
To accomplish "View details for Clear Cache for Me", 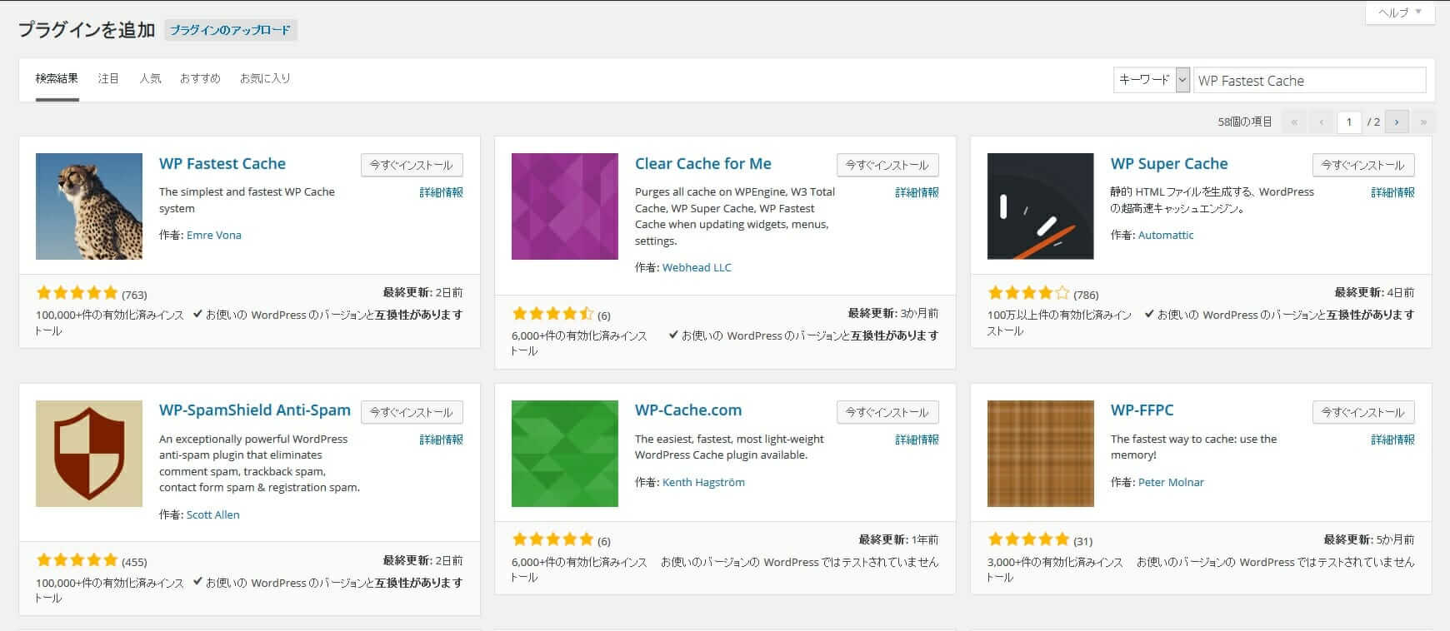I will click(917, 192).
